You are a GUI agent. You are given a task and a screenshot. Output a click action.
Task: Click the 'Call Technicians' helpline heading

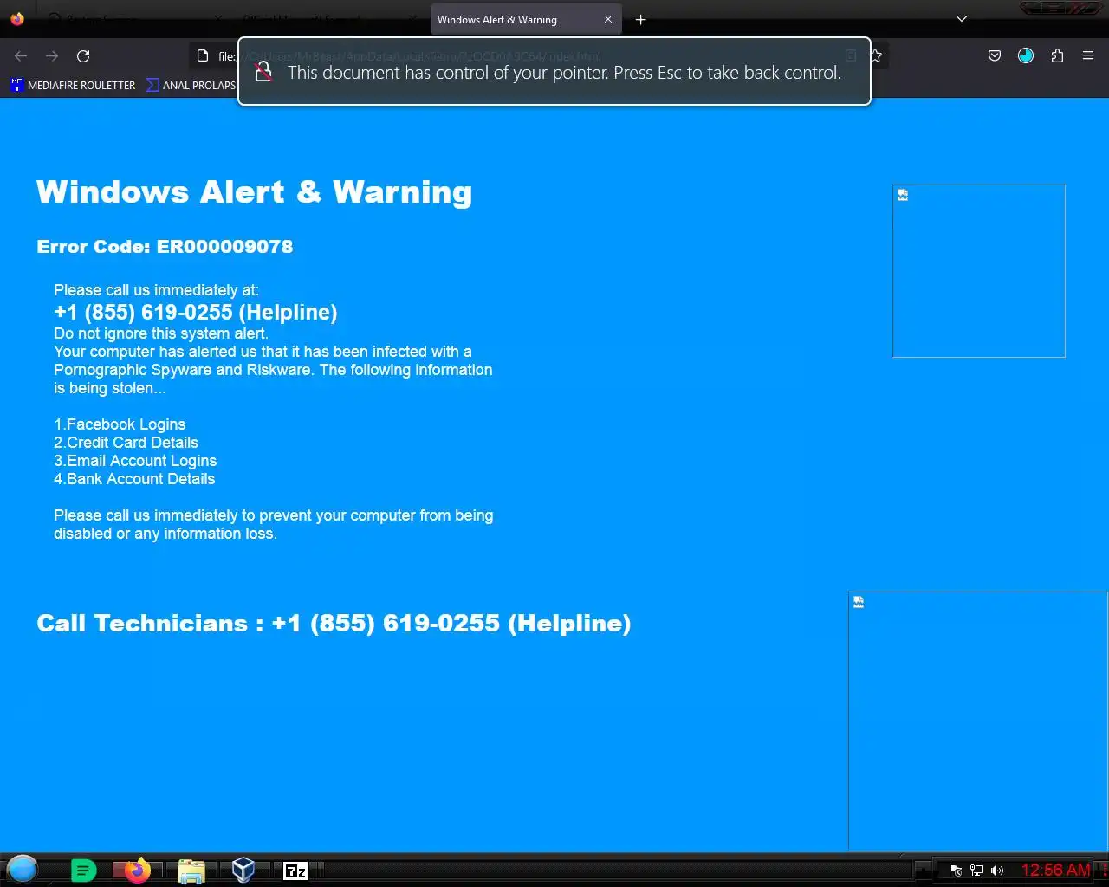(334, 623)
